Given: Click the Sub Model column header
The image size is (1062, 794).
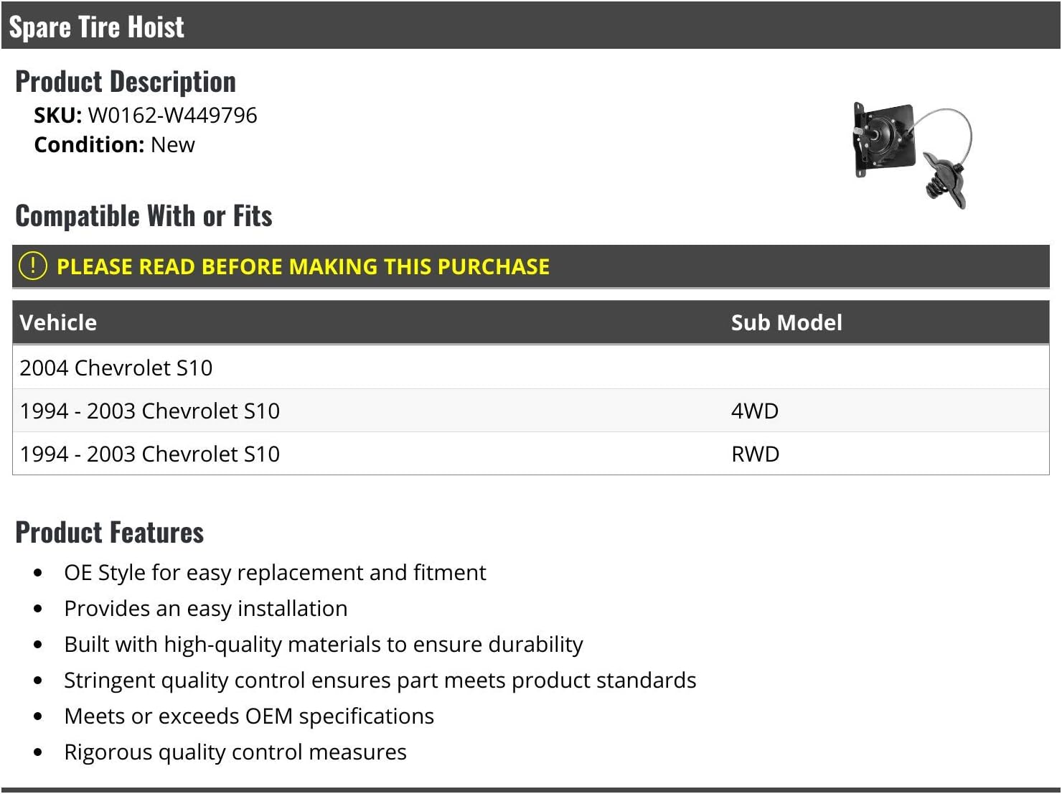Looking at the screenshot, I should click(x=786, y=322).
